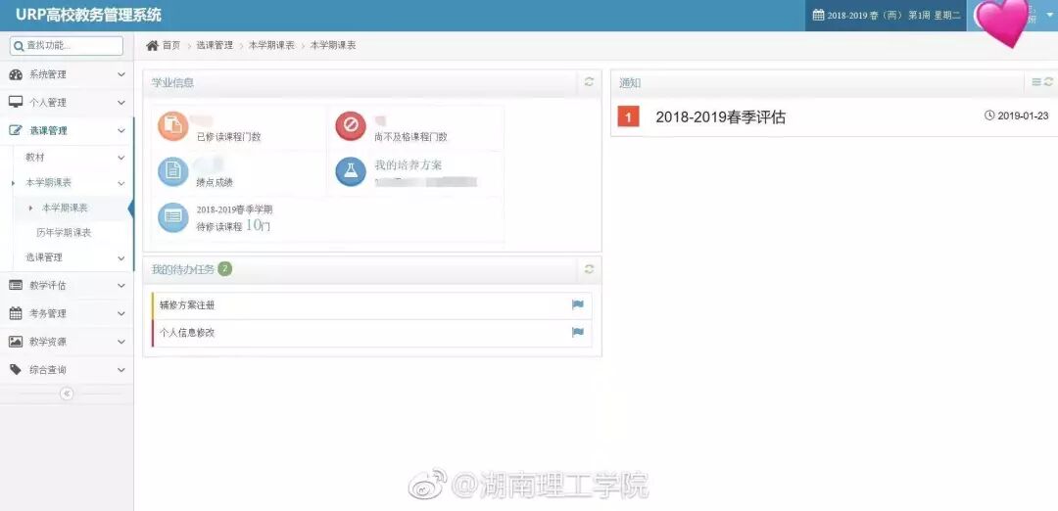Screen dimensions: 1058x511
Task: Click the 考务管理 calendar icon
Action: pos(16,313)
